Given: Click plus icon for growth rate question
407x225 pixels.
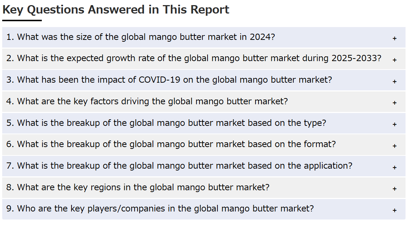Looking at the screenshot, I should 395,60.
